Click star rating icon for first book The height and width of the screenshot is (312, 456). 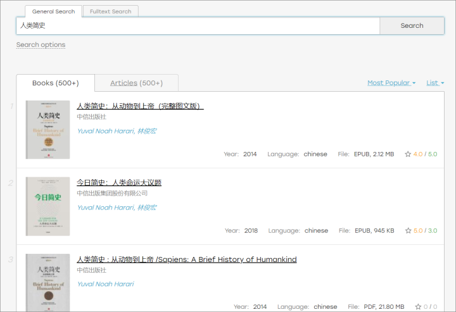point(408,154)
